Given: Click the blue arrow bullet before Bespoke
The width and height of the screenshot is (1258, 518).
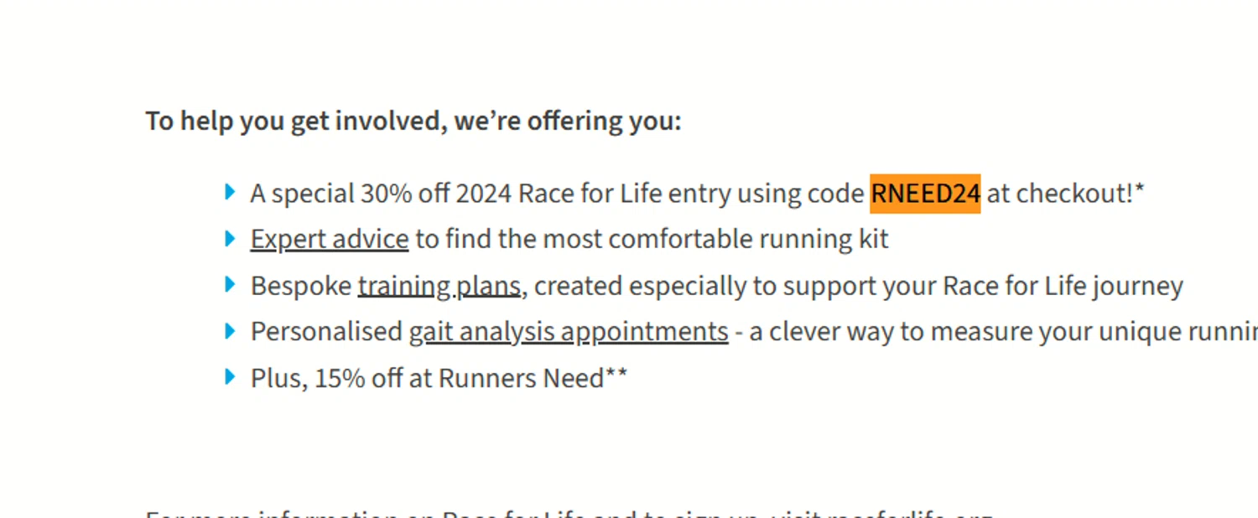Looking at the screenshot, I should [x=230, y=285].
